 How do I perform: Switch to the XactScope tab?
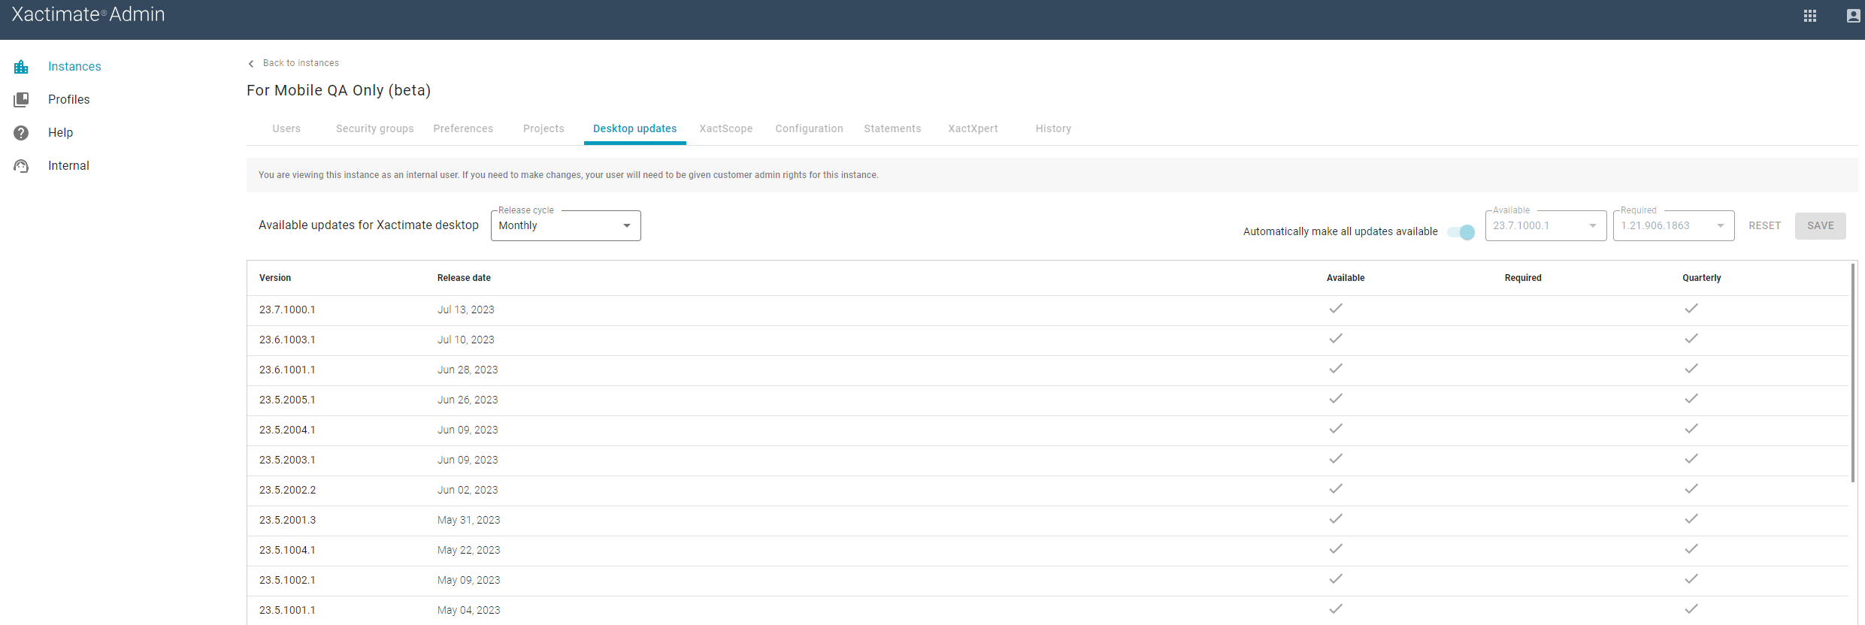725,128
